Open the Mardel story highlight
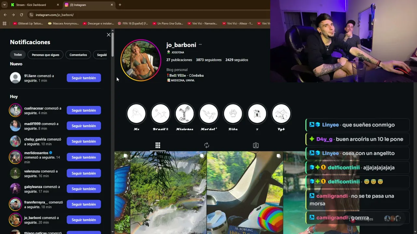417x234 pixels. (x=209, y=114)
